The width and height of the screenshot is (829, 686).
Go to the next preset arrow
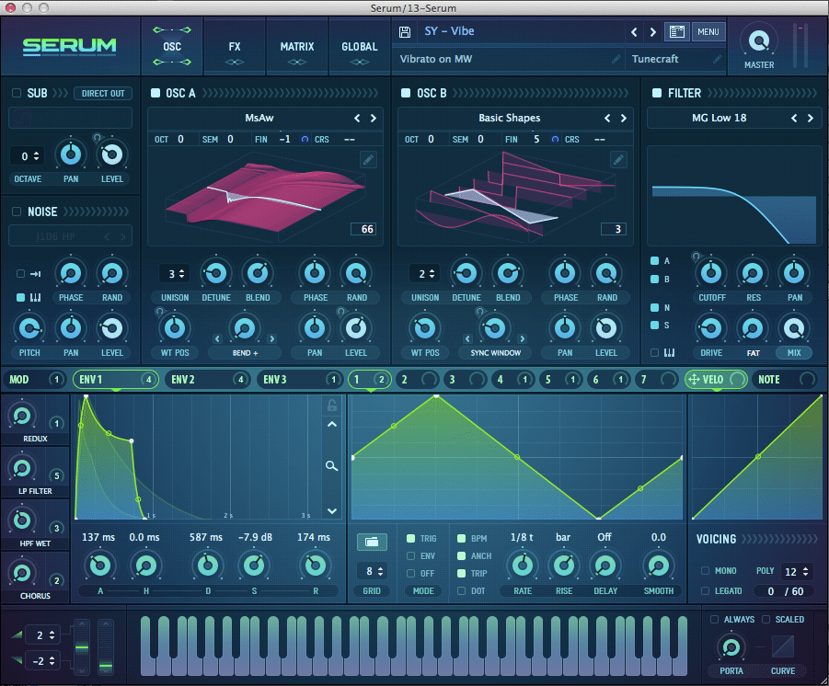[x=653, y=32]
